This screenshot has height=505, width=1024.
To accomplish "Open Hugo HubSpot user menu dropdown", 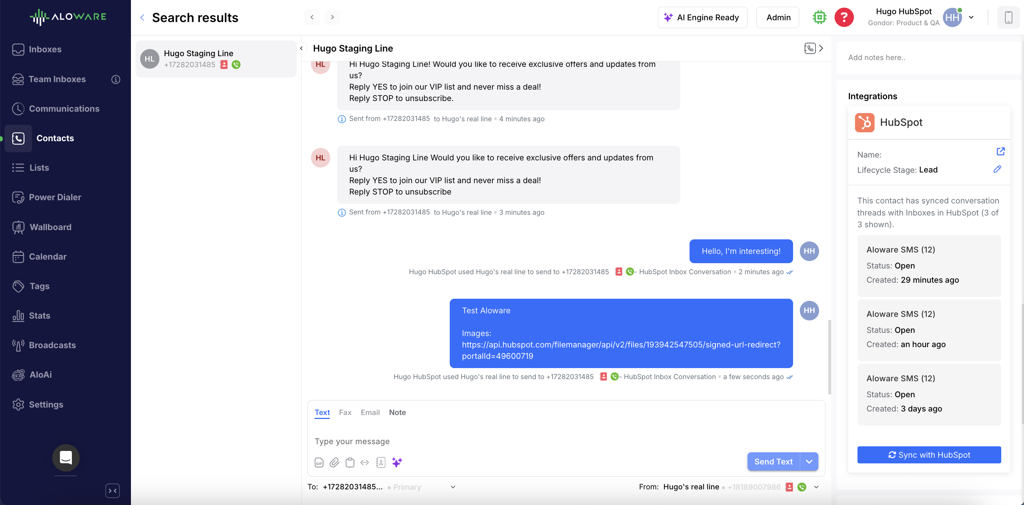I will 971,17.
